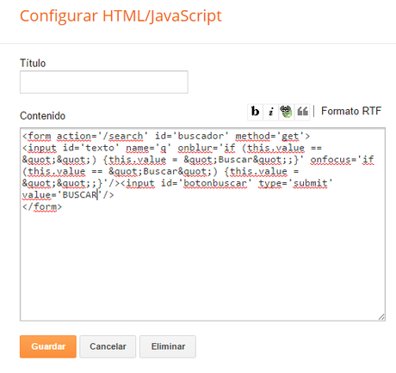Click the Eliminar button

click(168, 346)
